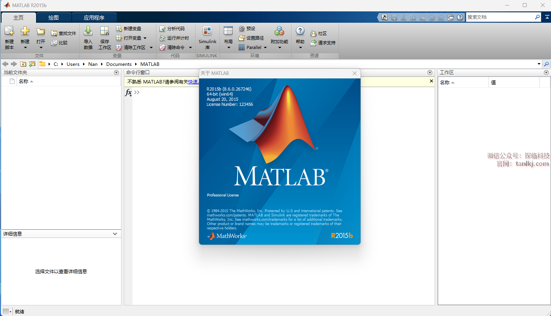Click the 打开变量 icon
The height and width of the screenshot is (316, 551).
119,38
